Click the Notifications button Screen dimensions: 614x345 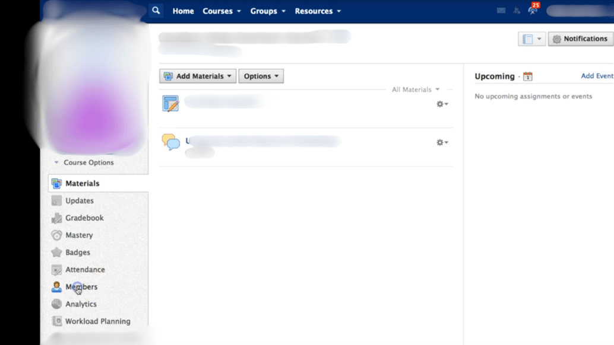[581, 39]
